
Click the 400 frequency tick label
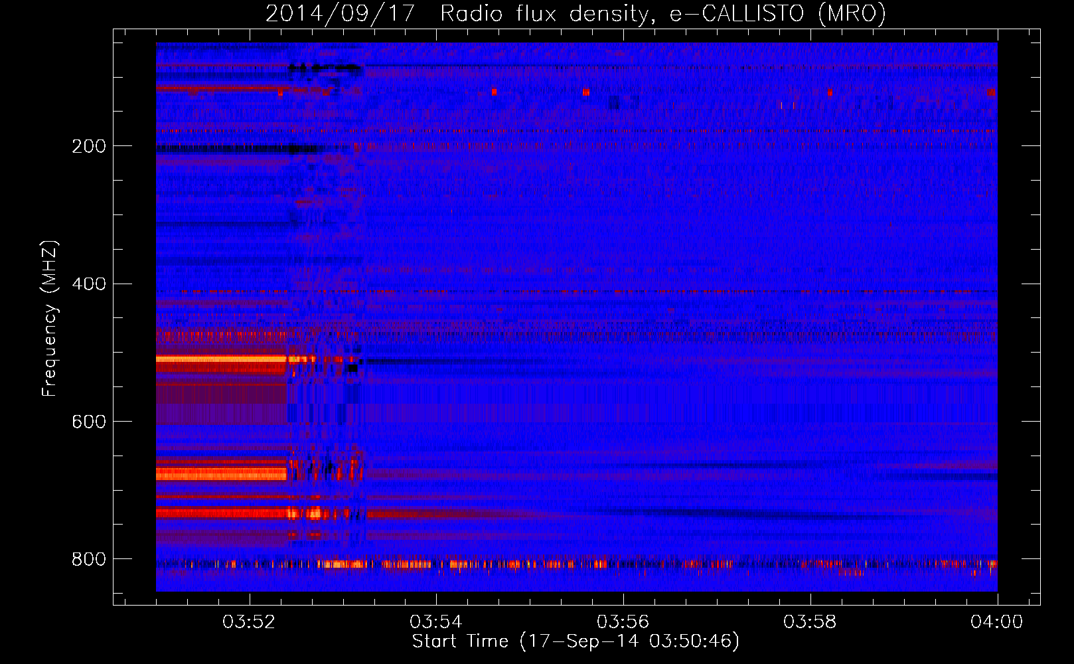click(x=89, y=284)
